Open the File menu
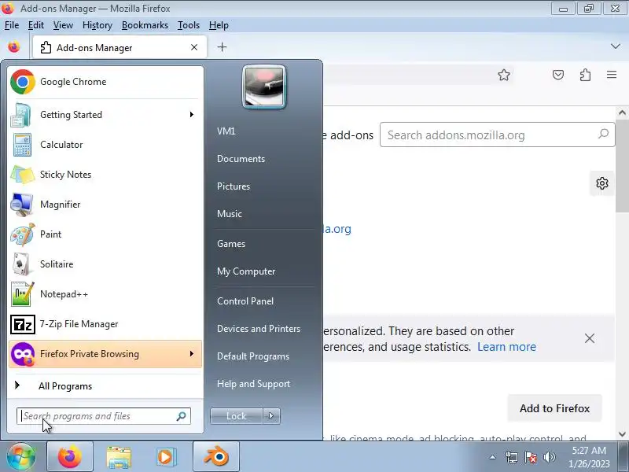 (12, 25)
